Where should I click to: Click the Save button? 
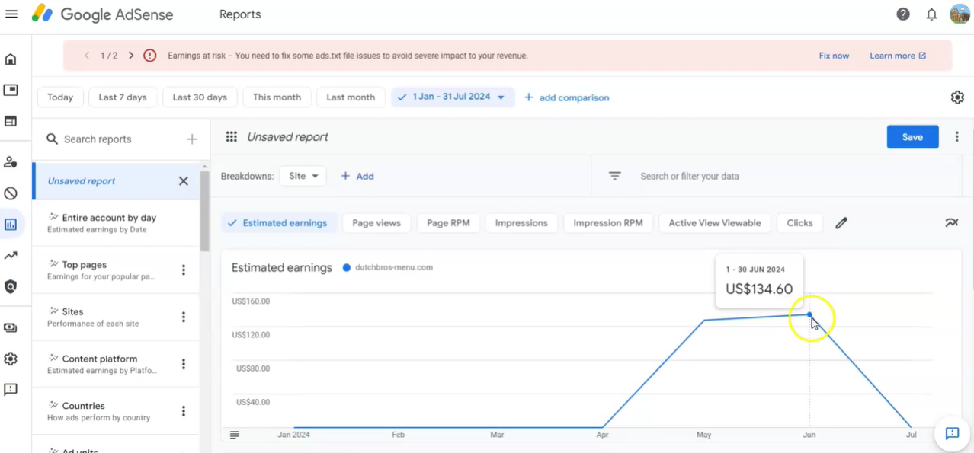[x=912, y=137]
